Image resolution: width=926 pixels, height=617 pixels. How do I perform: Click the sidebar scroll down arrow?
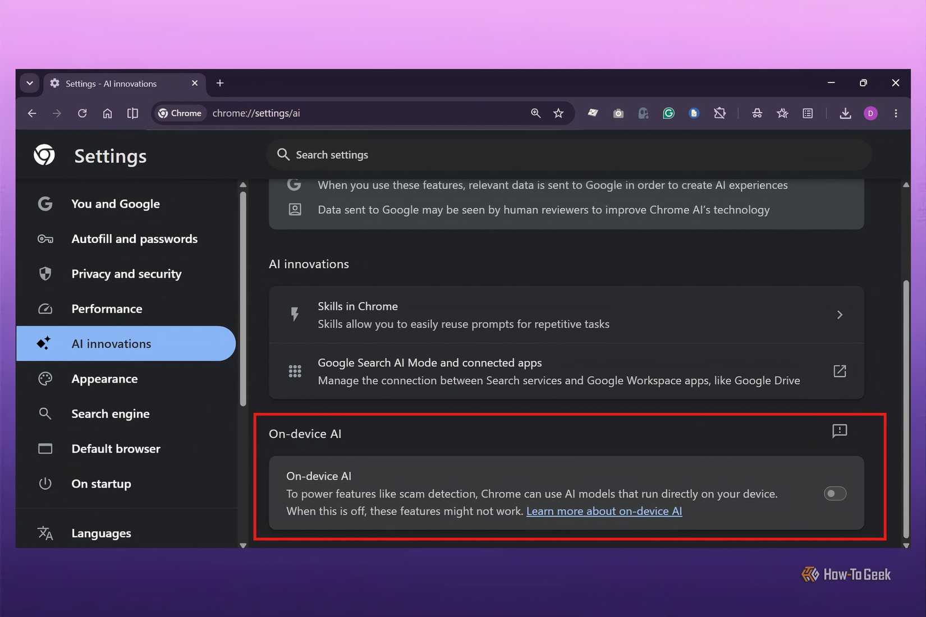click(243, 545)
